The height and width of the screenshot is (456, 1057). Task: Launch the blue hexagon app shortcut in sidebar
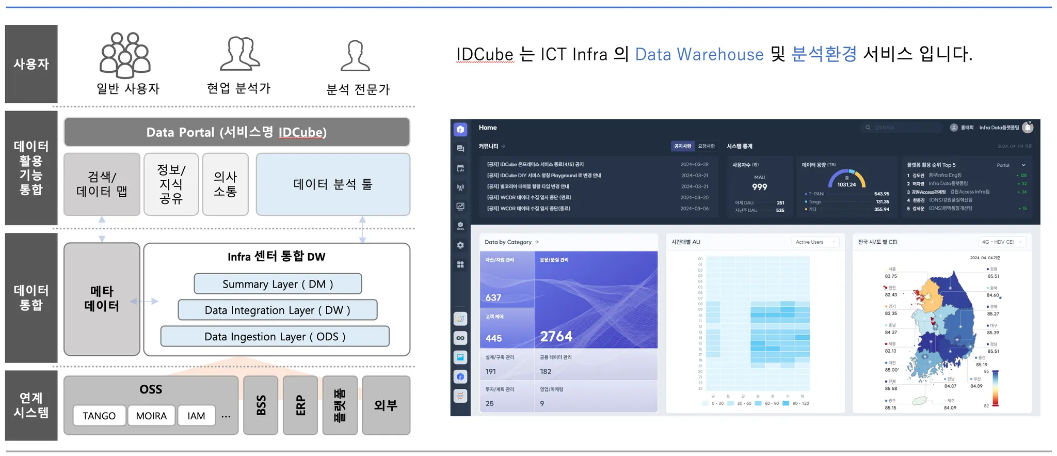[460, 376]
